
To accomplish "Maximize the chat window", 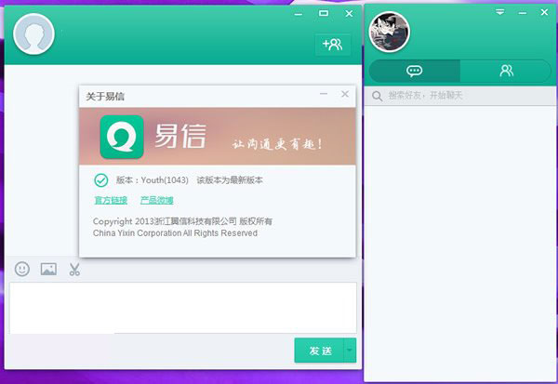I will [x=324, y=13].
